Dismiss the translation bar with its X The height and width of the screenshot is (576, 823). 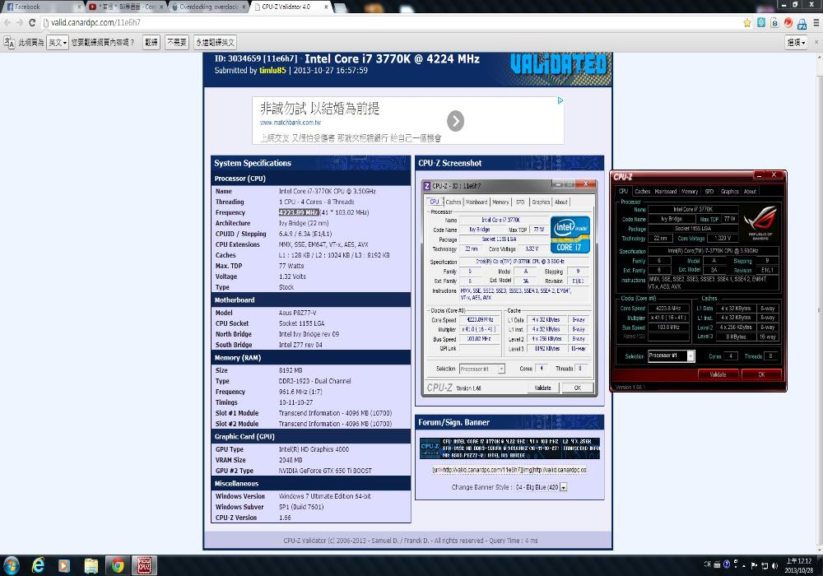pyautogui.click(x=816, y=42)
